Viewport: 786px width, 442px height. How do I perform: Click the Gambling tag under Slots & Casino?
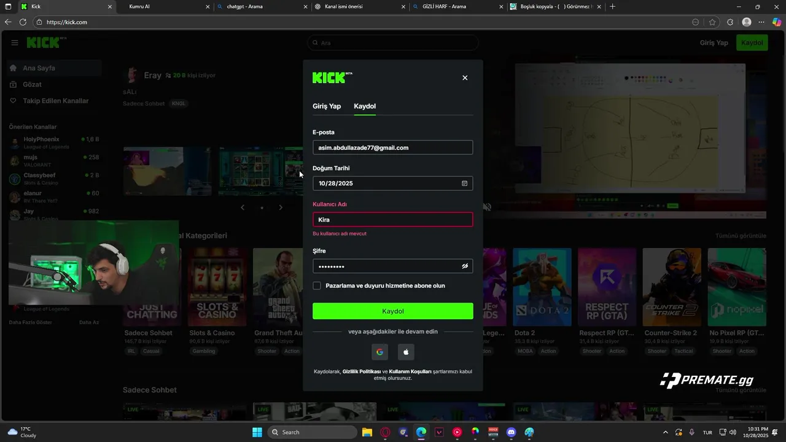pos(204,351)
